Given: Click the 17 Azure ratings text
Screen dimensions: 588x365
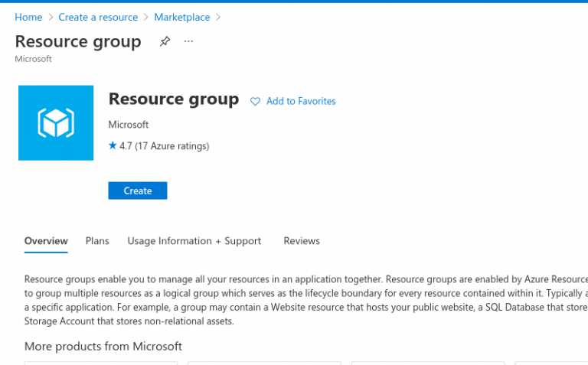Looking at the screenshot, I should (x=171, y=146).
